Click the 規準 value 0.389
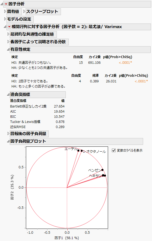Viewport: 152px width, 241px height. 94,81
